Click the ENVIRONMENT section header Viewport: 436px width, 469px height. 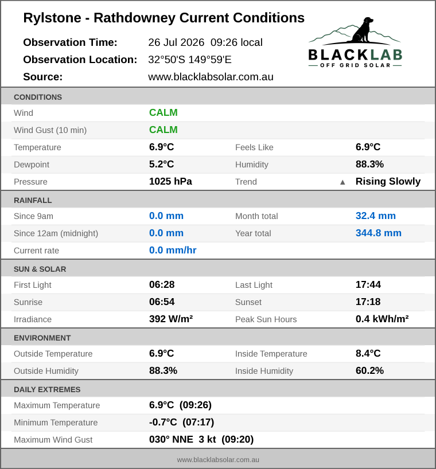point(218,337)
